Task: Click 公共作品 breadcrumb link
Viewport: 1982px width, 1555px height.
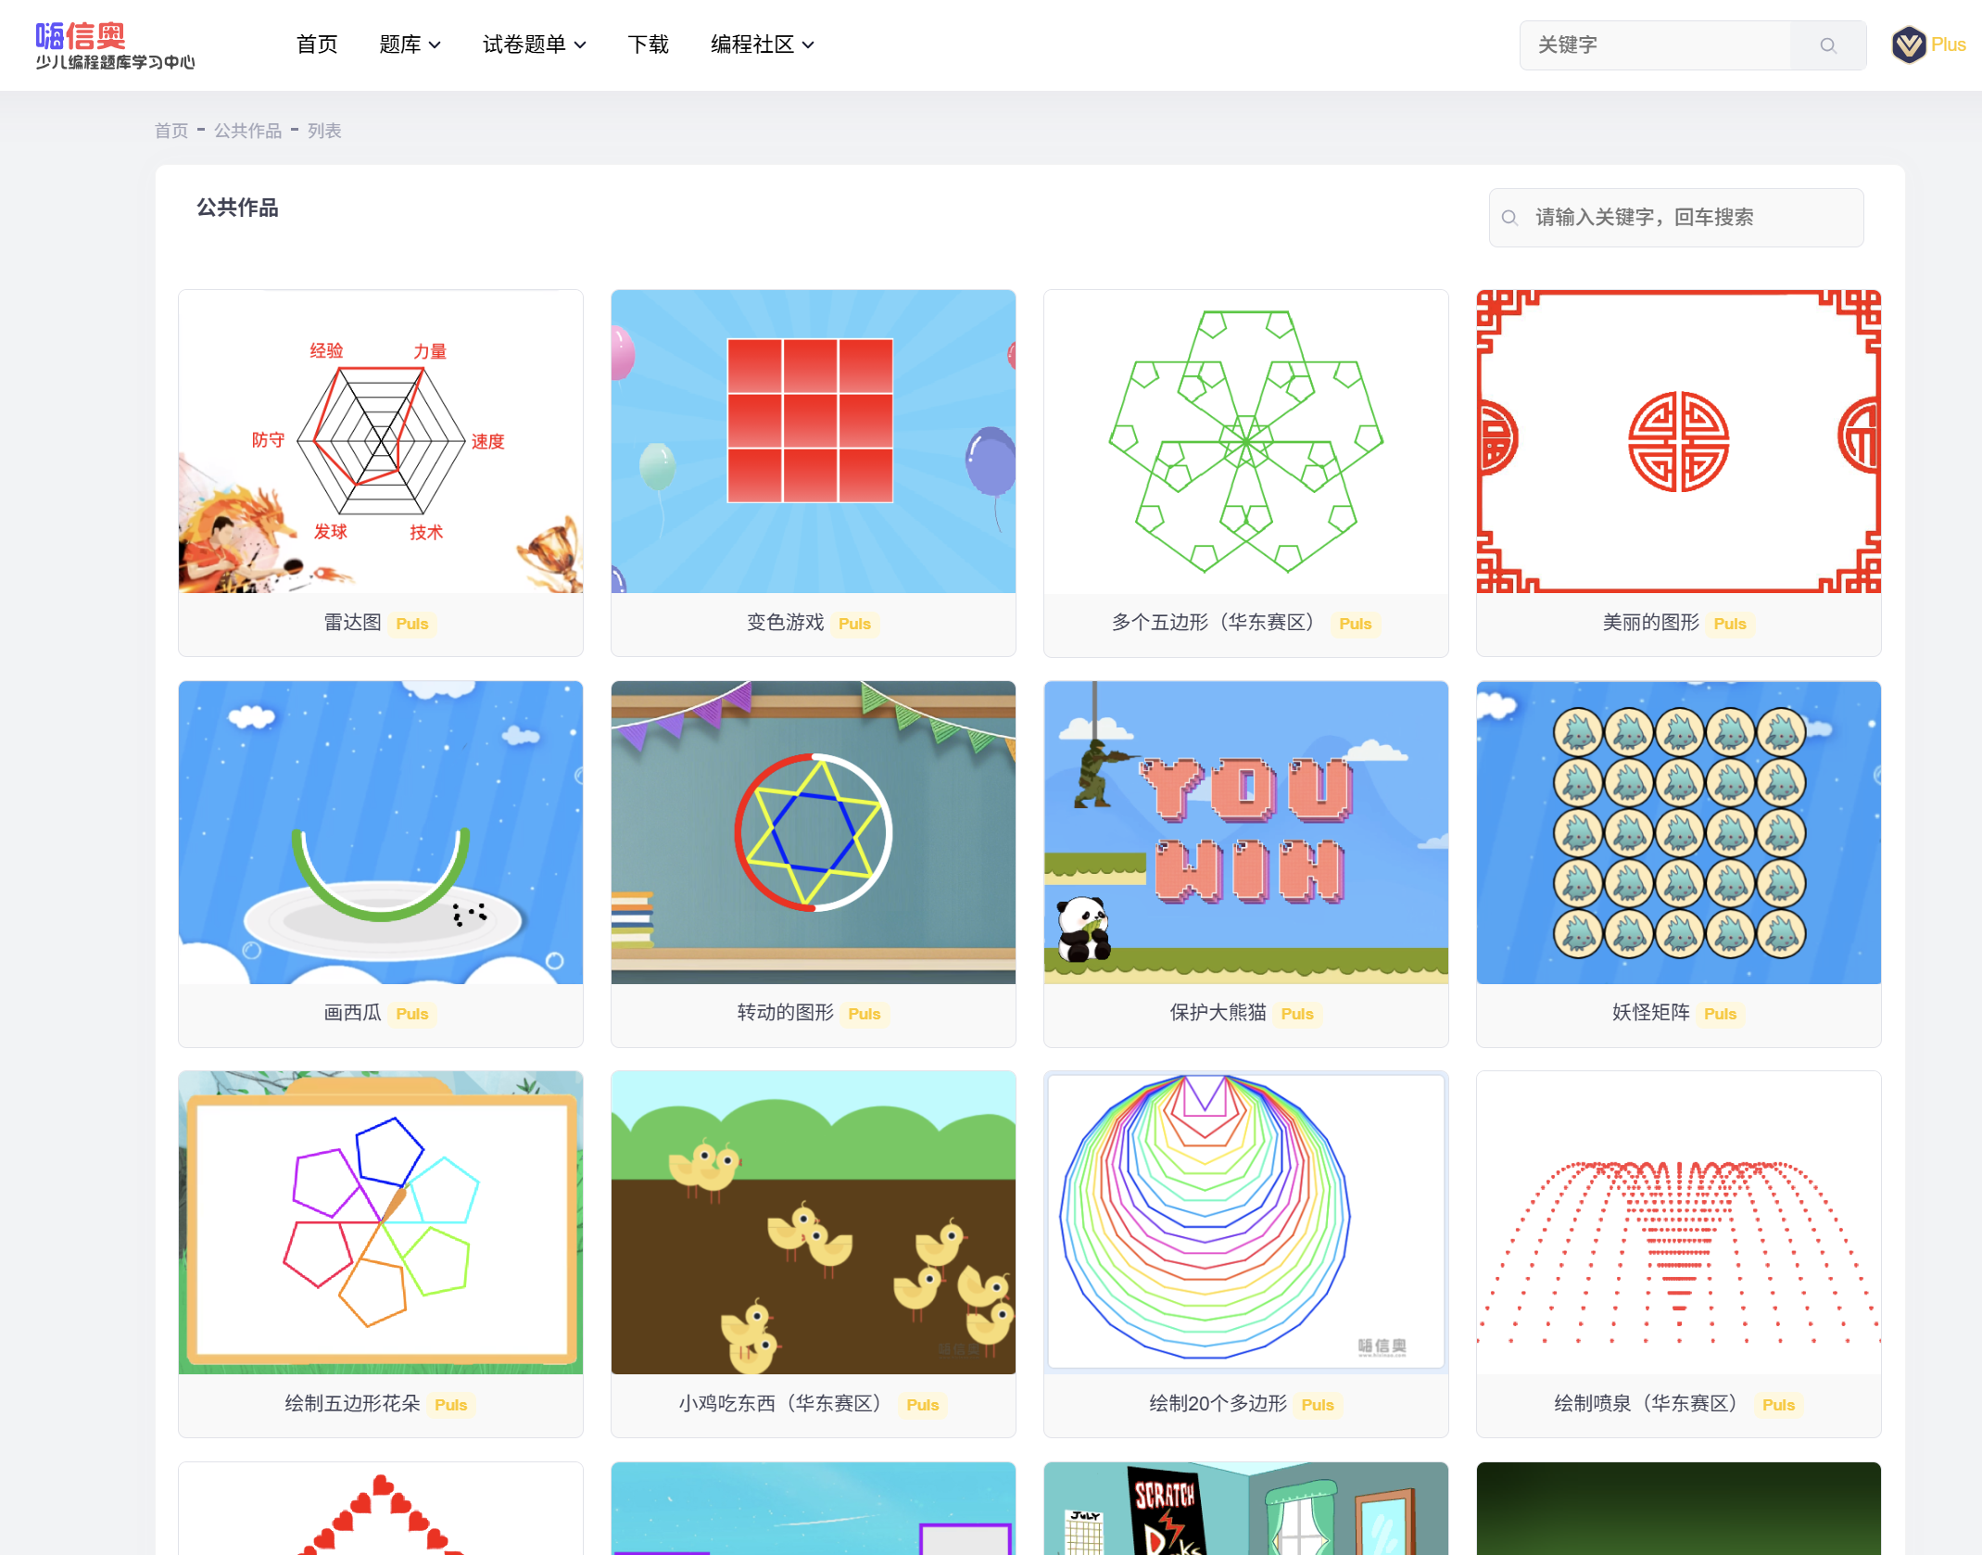Action: [247, 131]
